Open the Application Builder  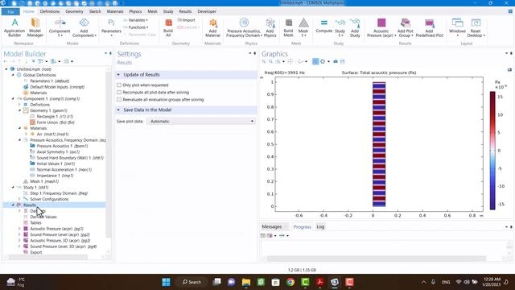(x=14, y=27)
